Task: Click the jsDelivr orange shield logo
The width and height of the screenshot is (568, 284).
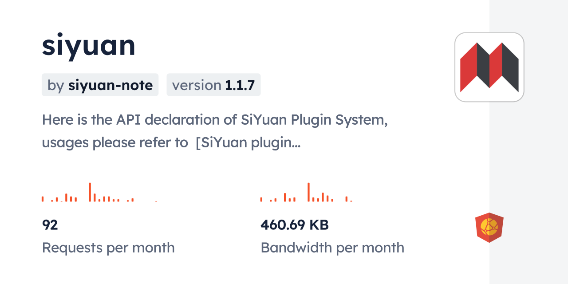Action: [489, 228]
